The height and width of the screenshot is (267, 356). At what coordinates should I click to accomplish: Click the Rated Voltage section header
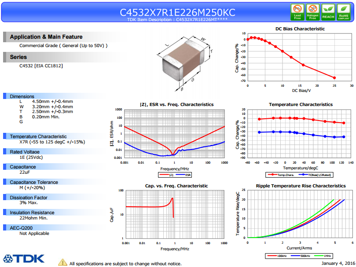coord(25,152)
